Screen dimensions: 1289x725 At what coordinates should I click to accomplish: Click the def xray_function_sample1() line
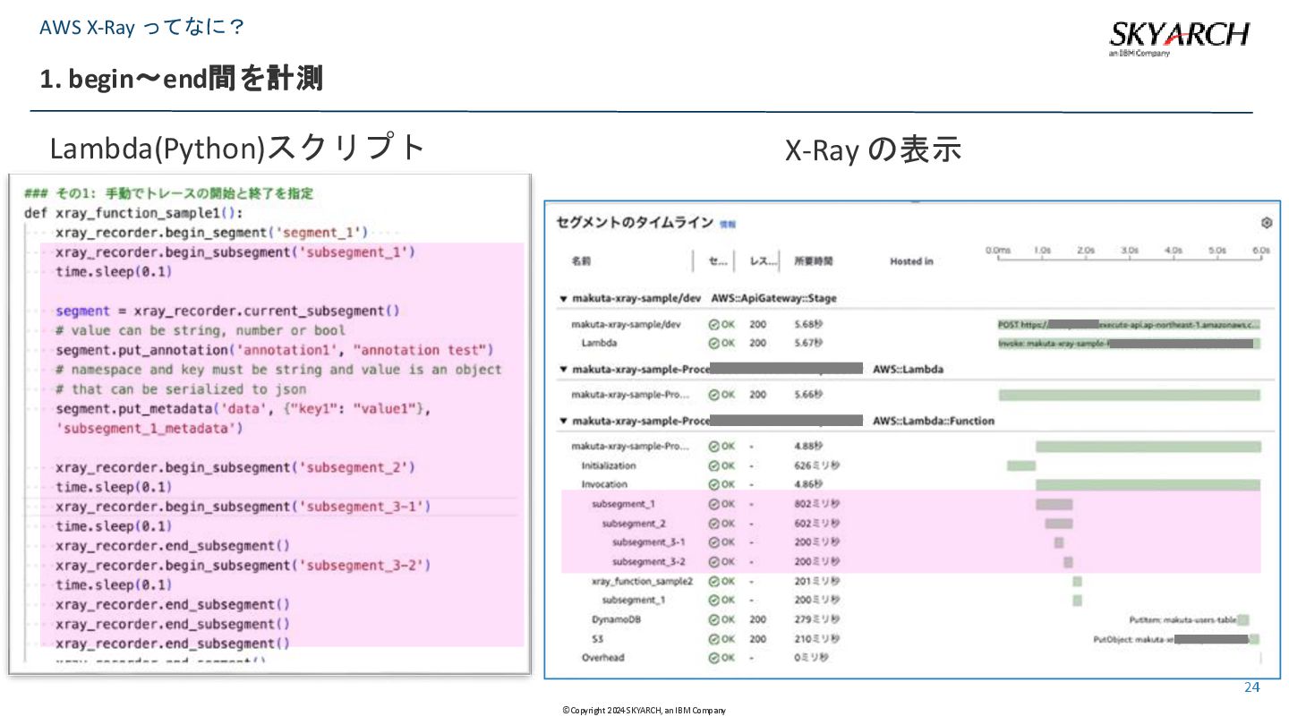click(133, 213)
